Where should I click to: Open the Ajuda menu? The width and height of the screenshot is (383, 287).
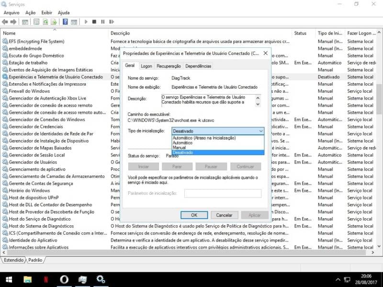(64, 13)
